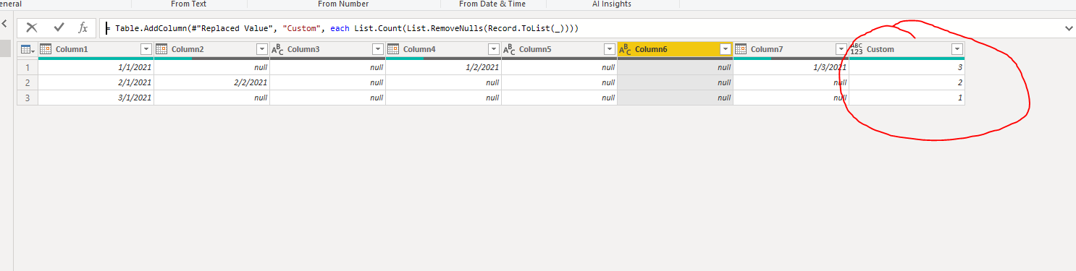The width and height of the screenshot is (1076, 271).
Task: Select row number 1 header
Action: click(28, 67)
